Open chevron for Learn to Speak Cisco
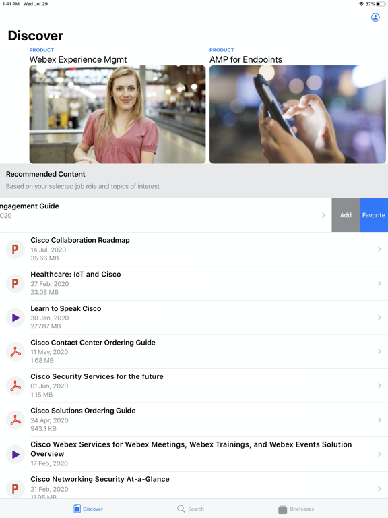Screen dimensions: 388x518 (379, 318)
